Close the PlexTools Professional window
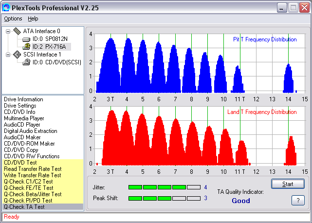Image resolution: width=312 pixels, height=223 pixels. pyautogui.click(x=304, y=8)
